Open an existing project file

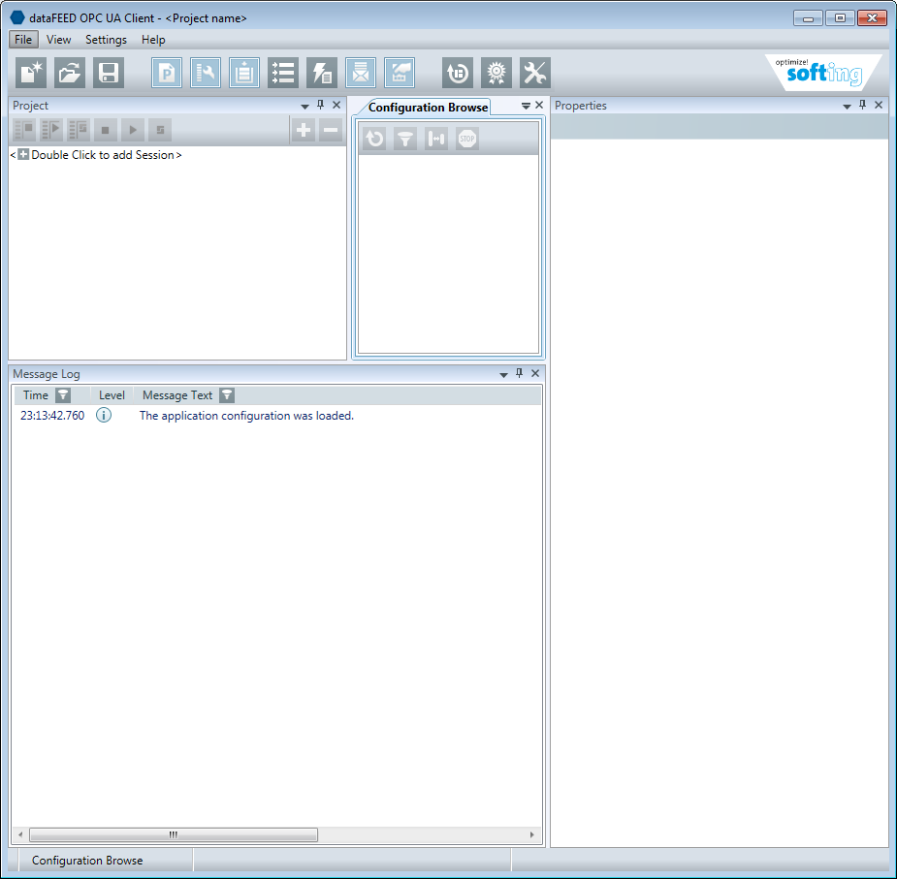(70, 73)
